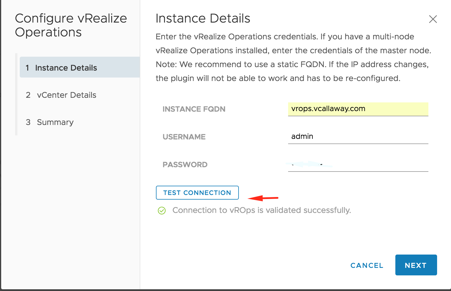Click inside the Password input field
The height and width of the screenshot is (291, 451).
coord(358,165)
